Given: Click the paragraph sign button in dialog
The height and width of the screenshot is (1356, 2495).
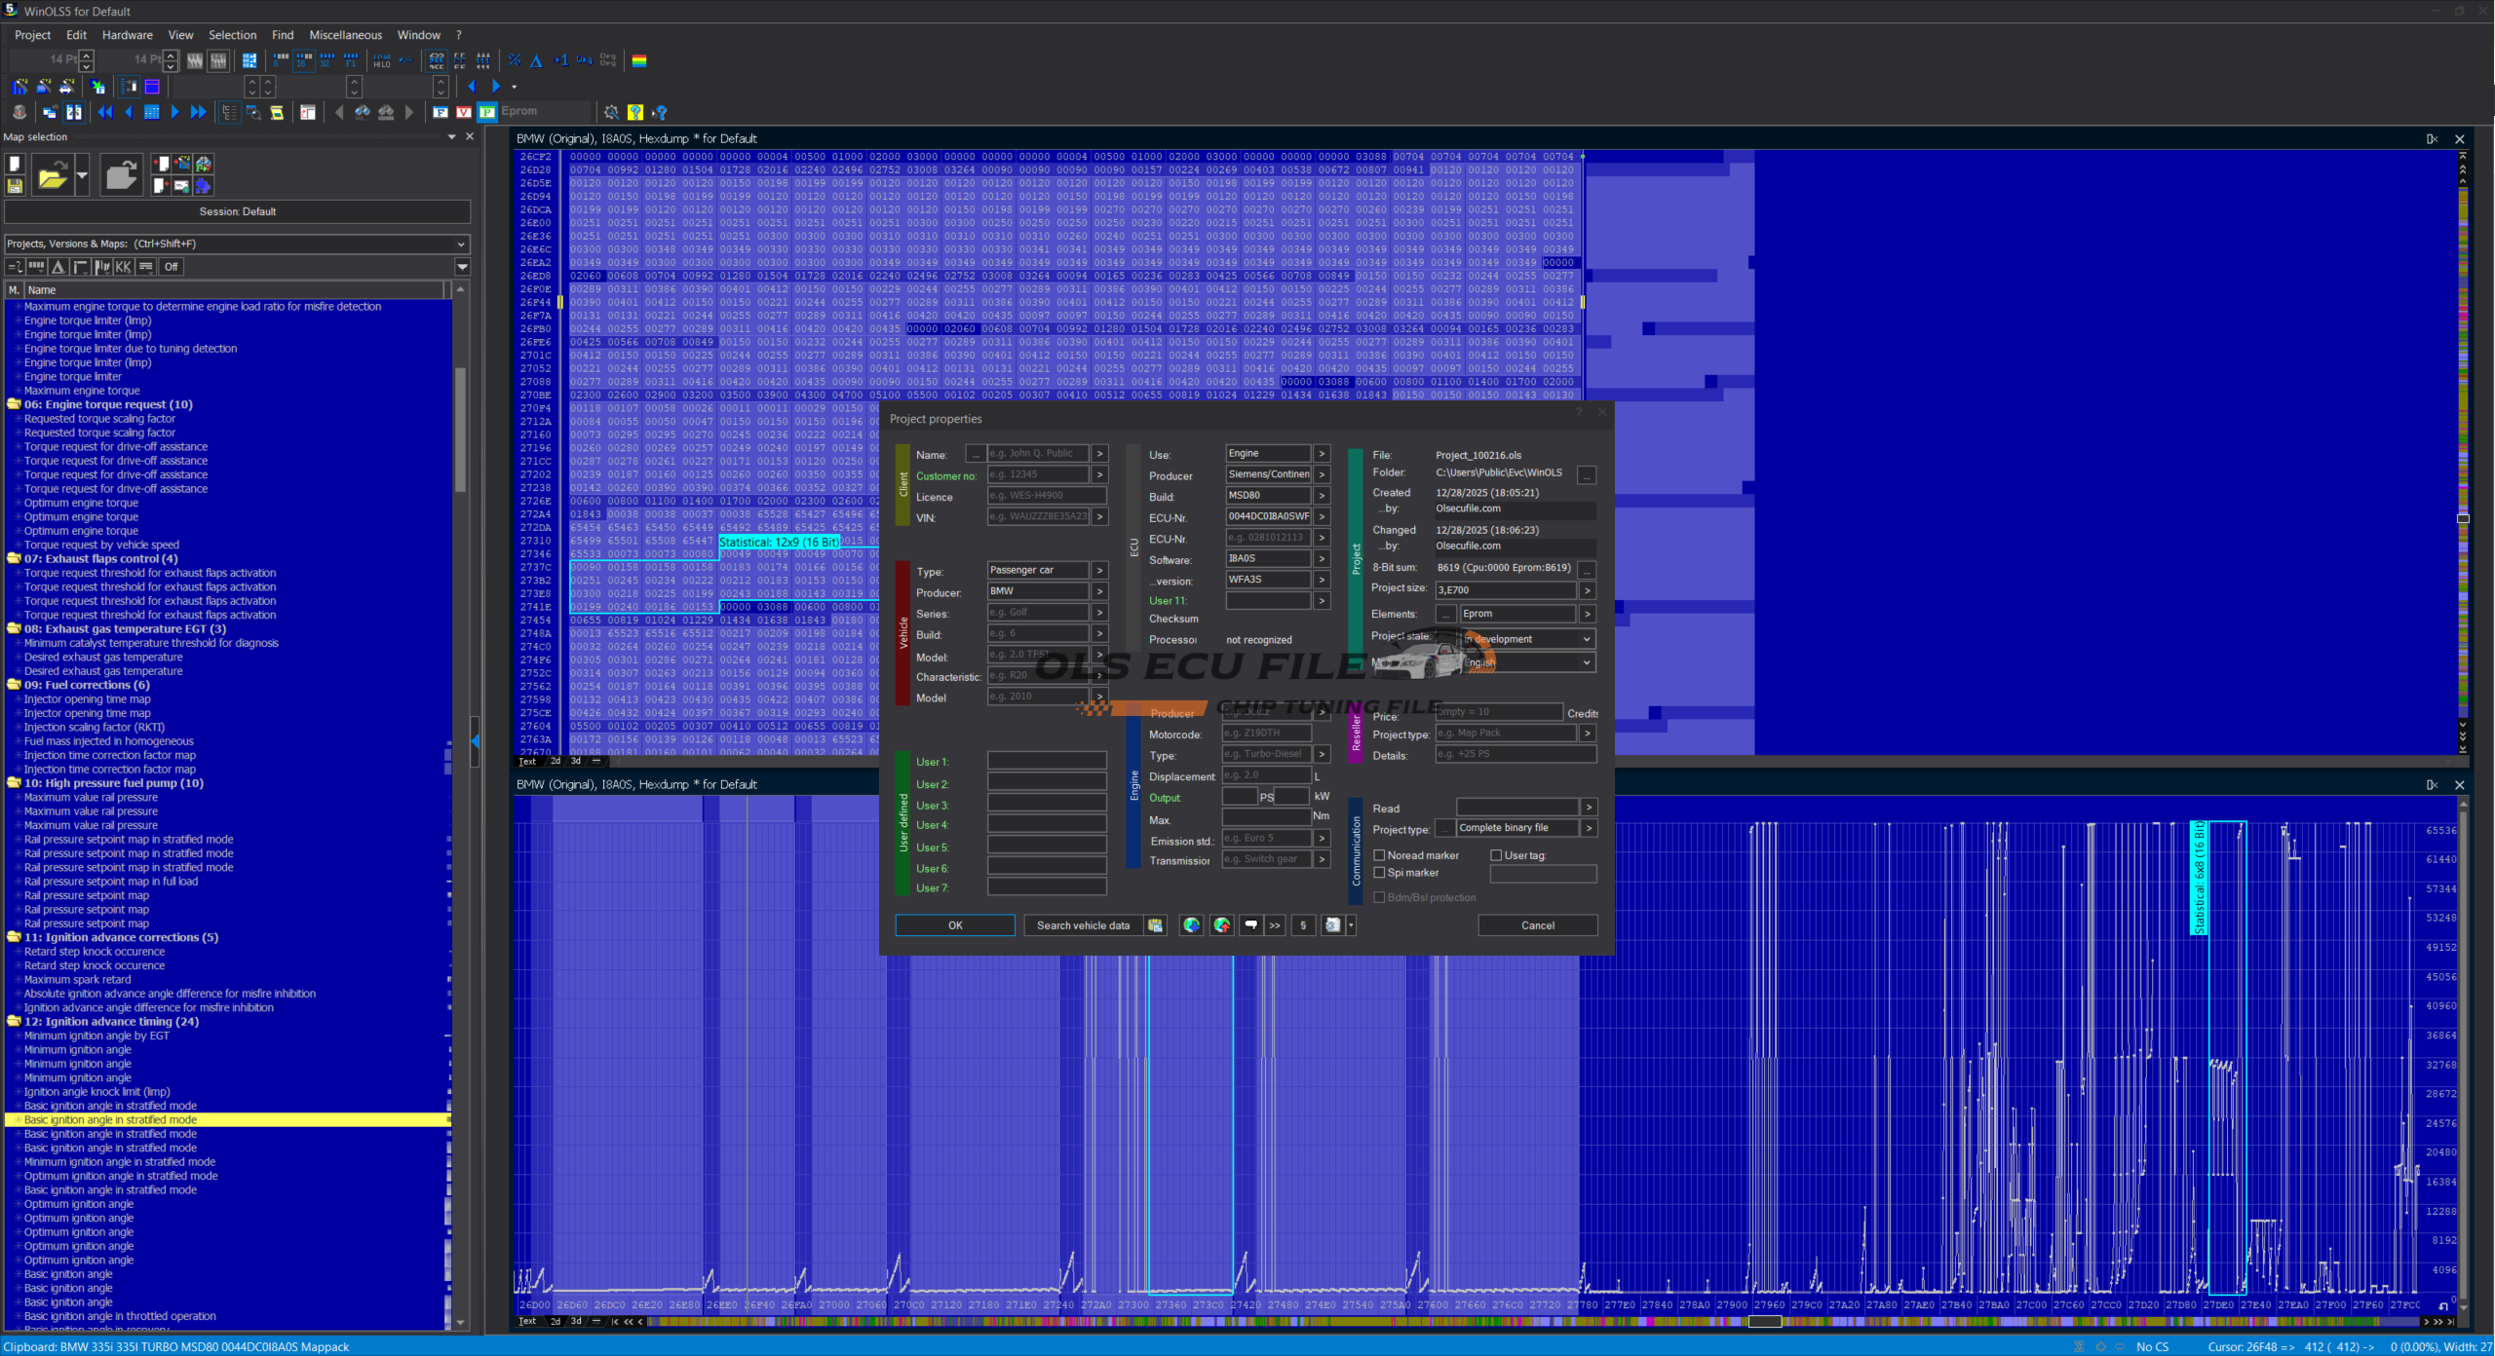Looking at the screenshot, I should [1303, 925].
